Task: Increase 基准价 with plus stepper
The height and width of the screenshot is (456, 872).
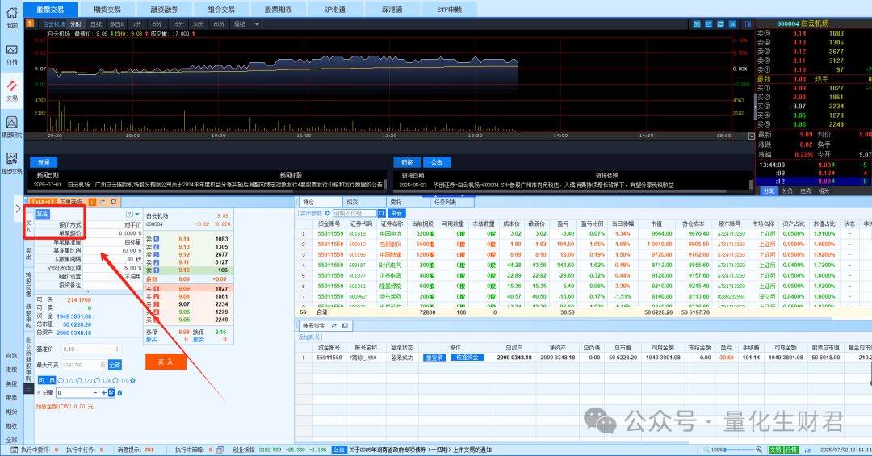Action: 117,349
